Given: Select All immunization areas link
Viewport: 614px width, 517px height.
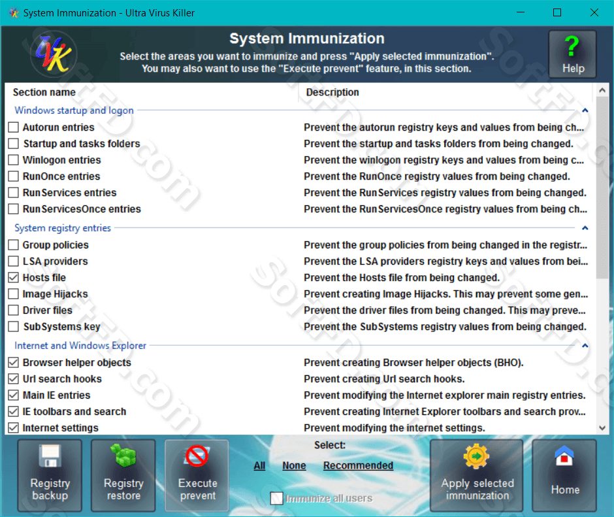Looking at the screenshot, I should point(259,465).
